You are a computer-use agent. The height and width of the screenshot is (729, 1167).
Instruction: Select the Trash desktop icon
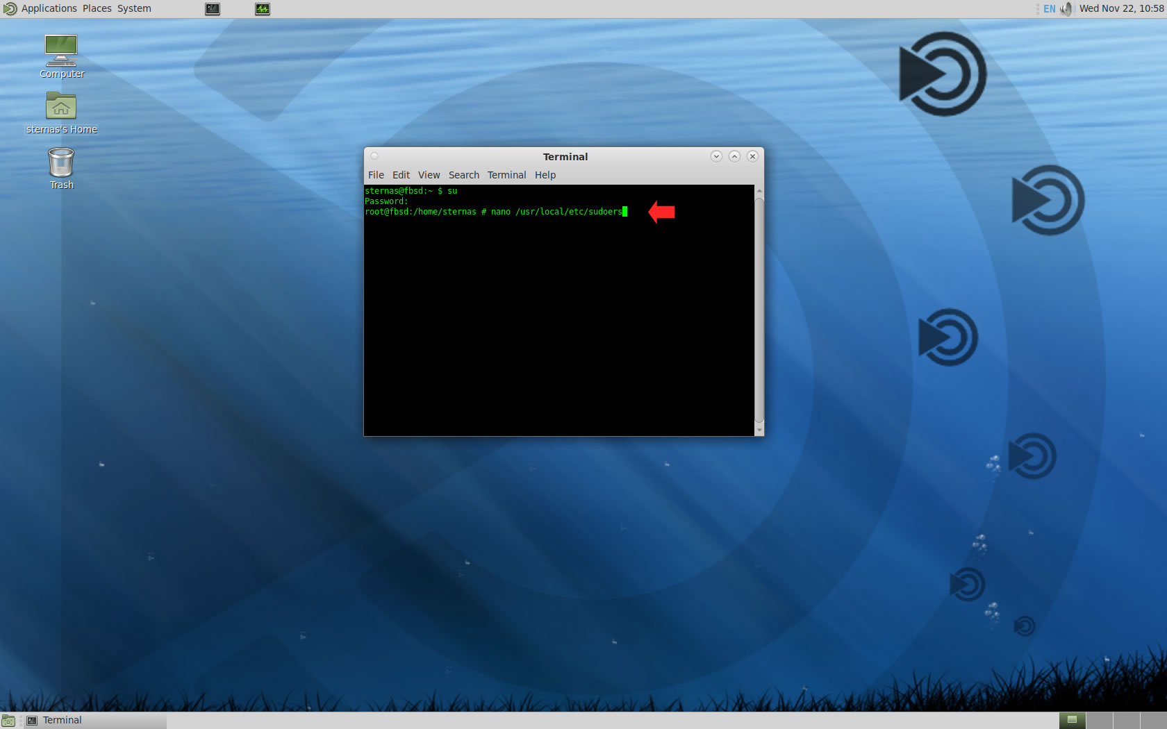click(x=61, y=162)
